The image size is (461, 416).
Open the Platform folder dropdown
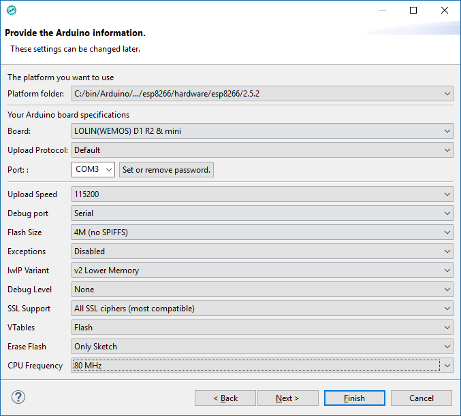pyautogui.click(x=262, y=94)
